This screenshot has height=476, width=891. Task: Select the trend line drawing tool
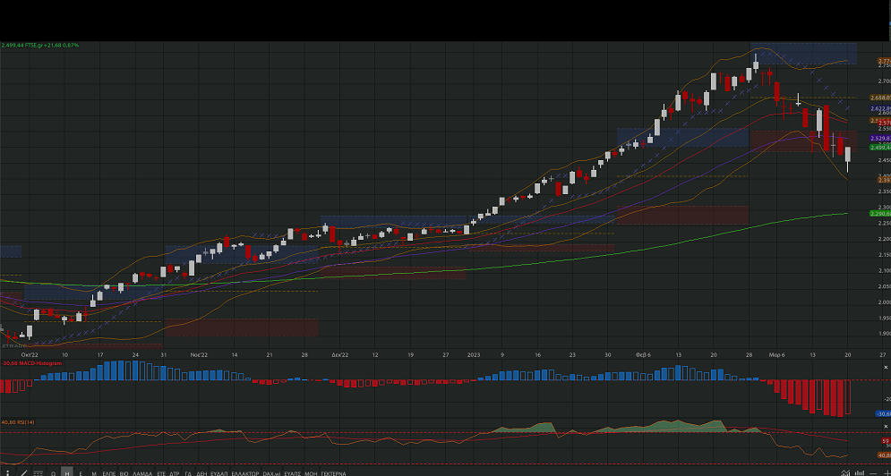[23, 473]
